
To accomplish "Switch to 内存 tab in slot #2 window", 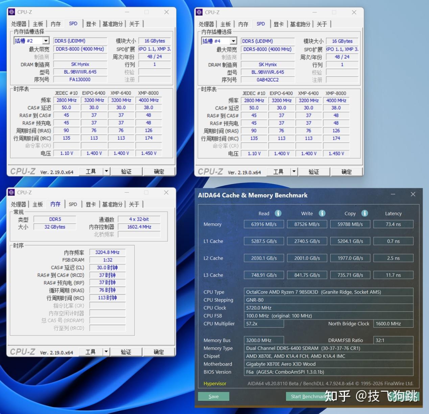I will (x=55, y=24).
